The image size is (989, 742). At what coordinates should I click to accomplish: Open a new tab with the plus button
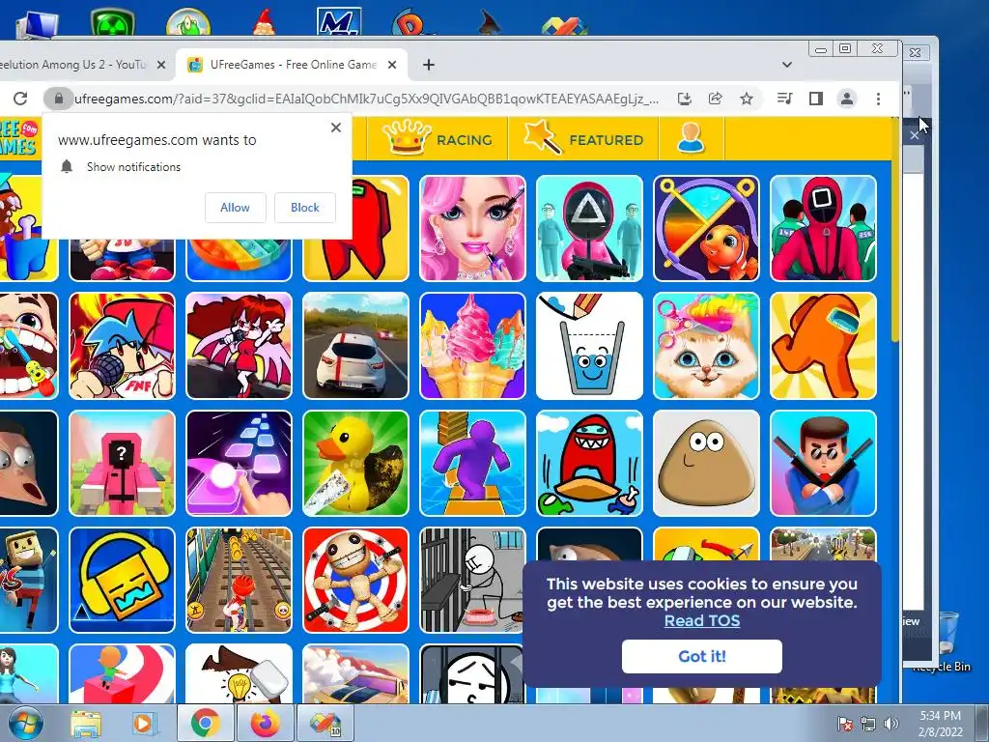[x=428, y=65]
